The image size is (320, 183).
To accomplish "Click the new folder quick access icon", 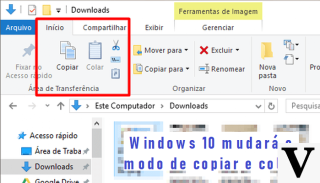I will click(46, 10).
